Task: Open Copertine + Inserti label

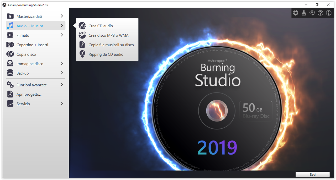Action: 32,45
